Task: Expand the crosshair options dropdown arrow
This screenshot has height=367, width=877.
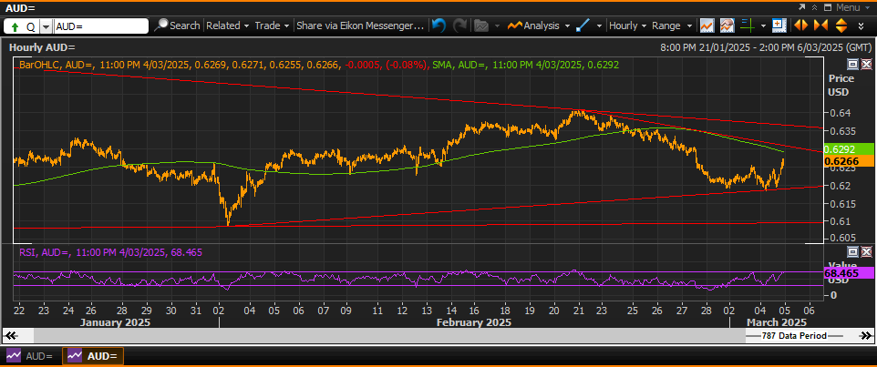Action: [763, 26]
